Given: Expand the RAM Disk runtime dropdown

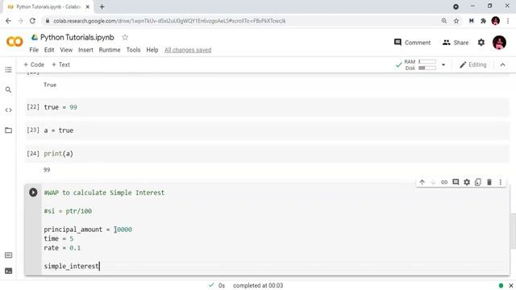Looking at the screenshot, I should click(443, 64).
